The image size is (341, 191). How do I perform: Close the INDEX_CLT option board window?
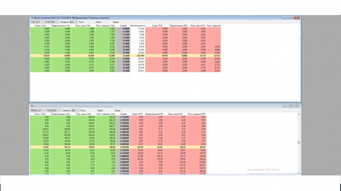pyautogui.click(x=297, y=106)
